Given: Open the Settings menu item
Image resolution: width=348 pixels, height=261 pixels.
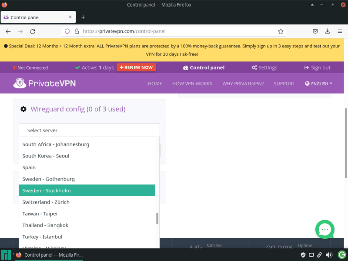Looking at the screenshot, I should coord(264,67).
